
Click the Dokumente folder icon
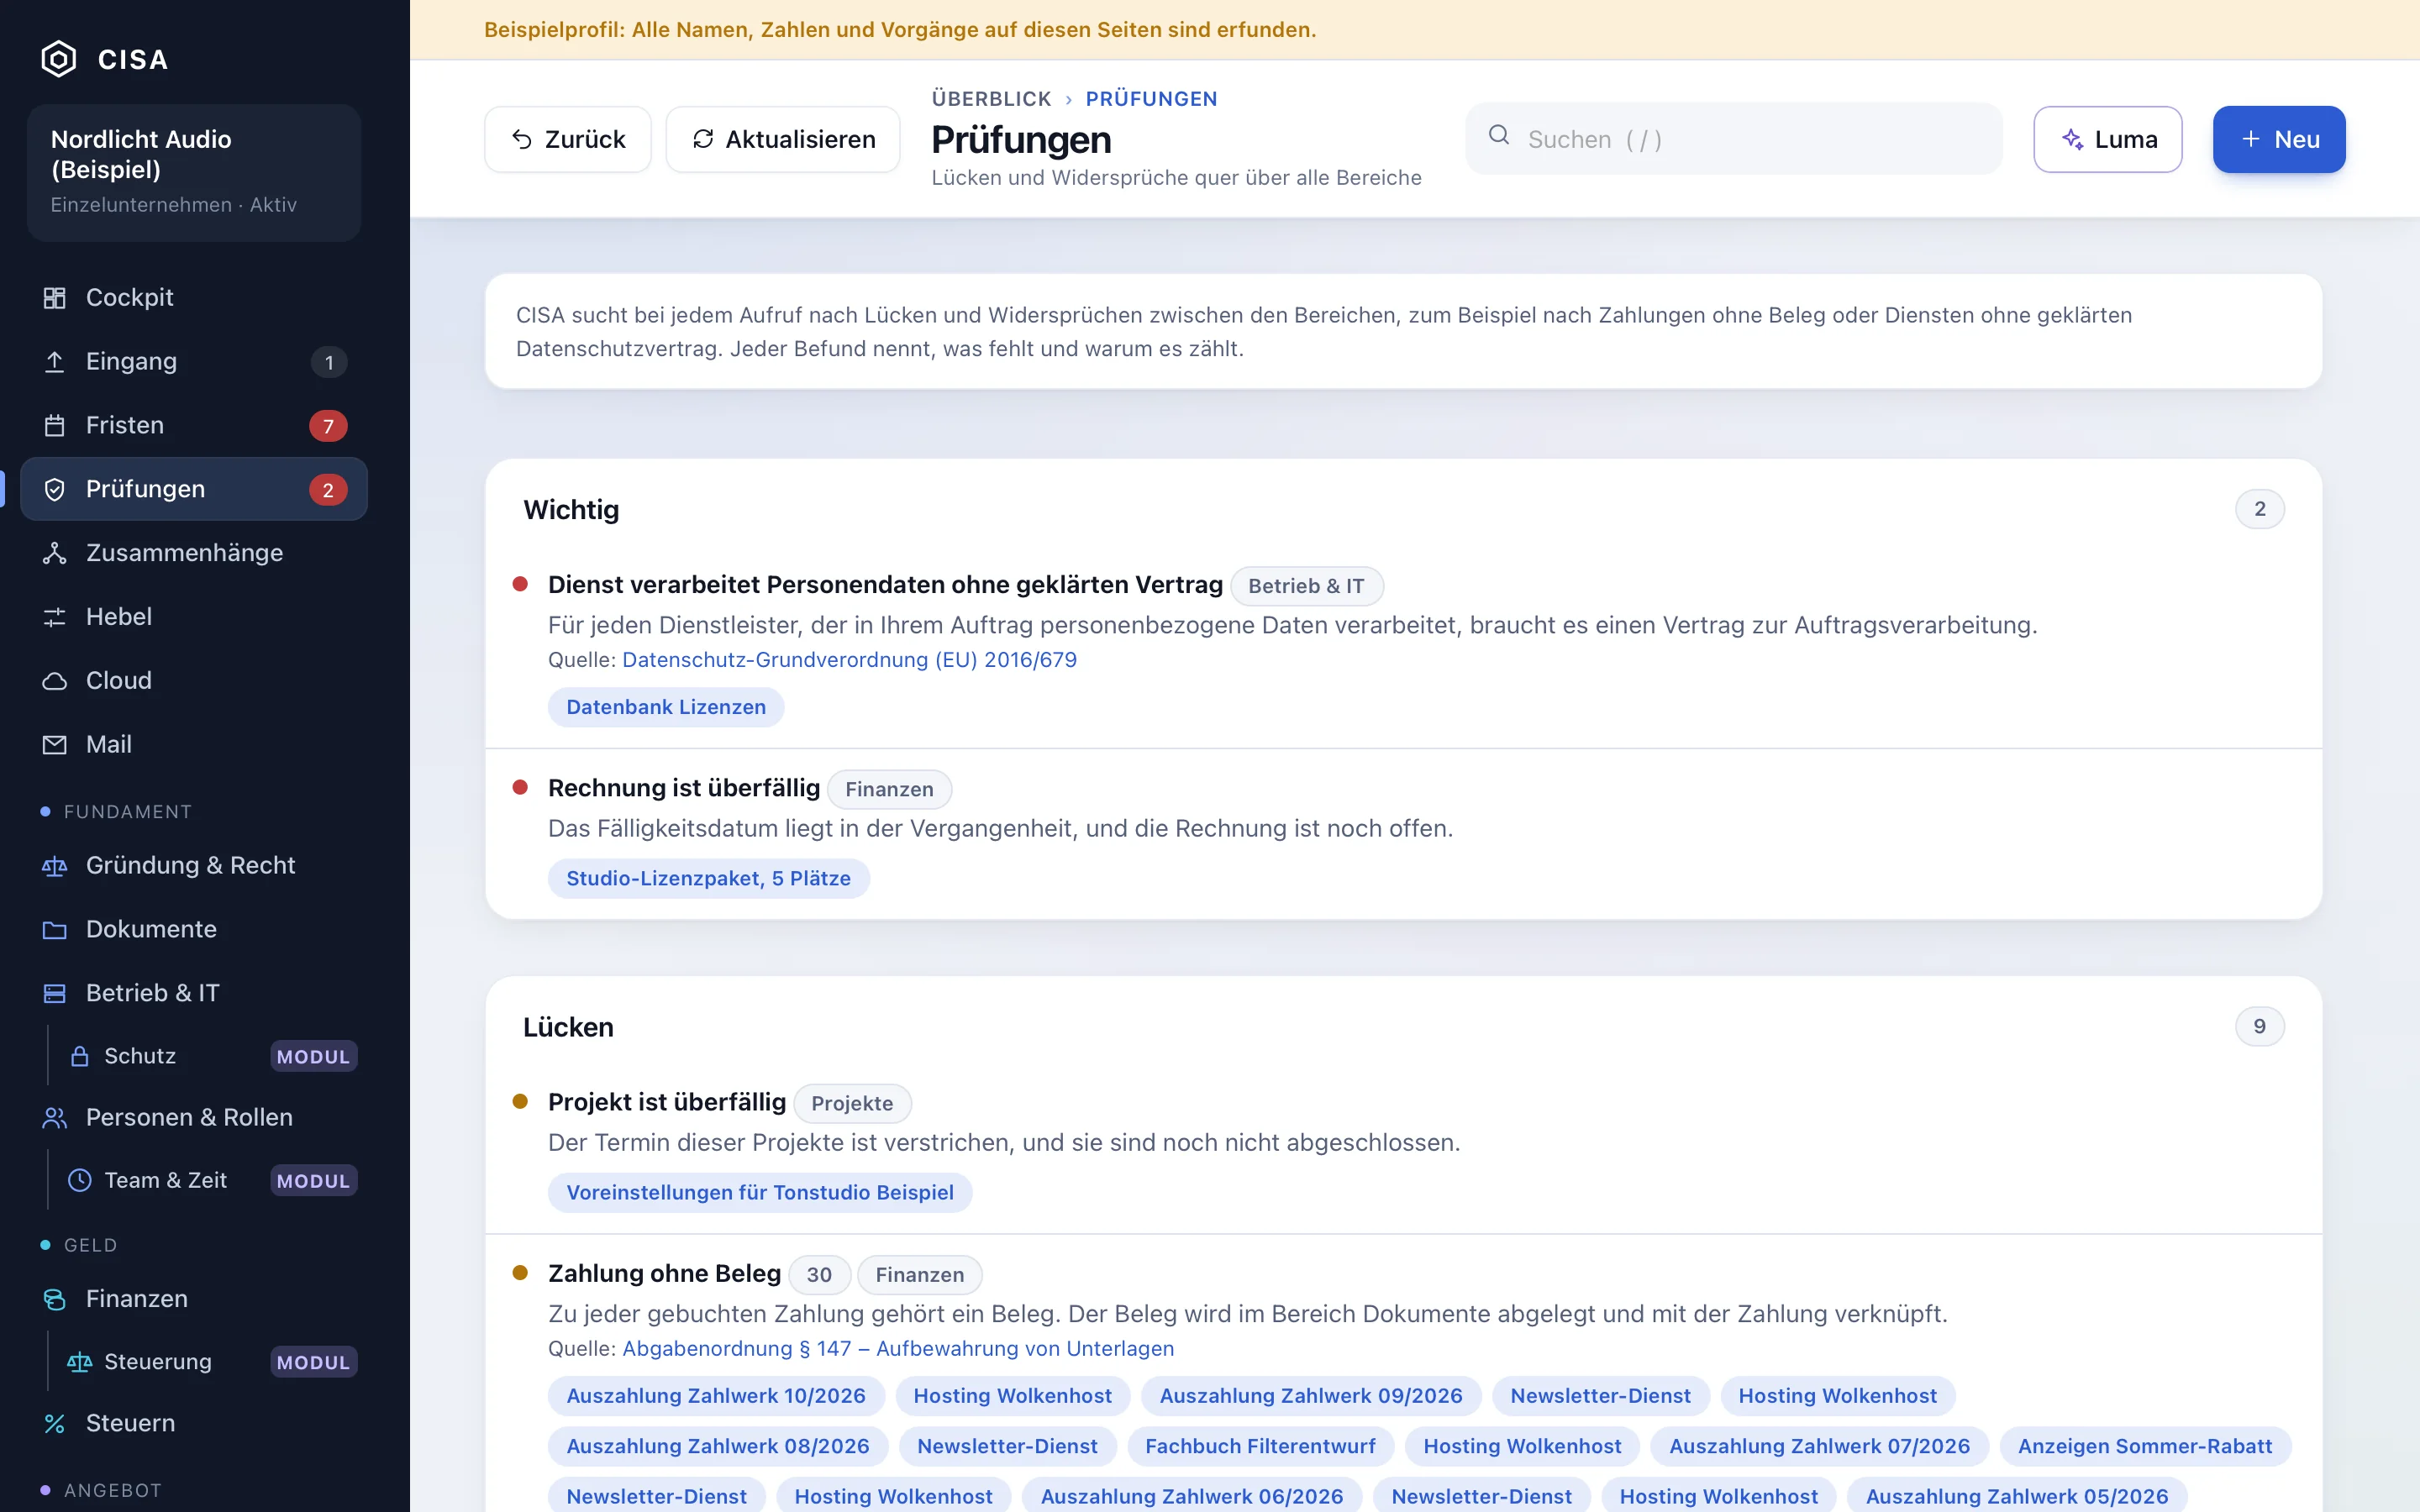(x=55, y=930)
